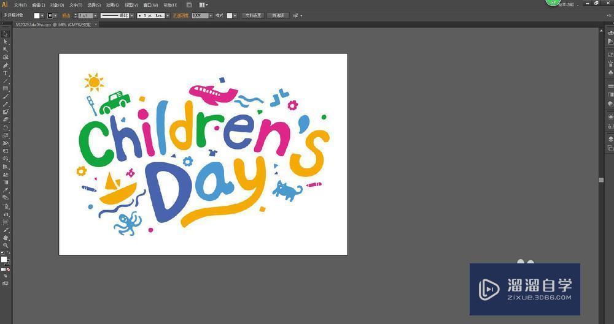Open the Graphic Styles panel icon
Screen dimensions: 614x324
coord(610,126)
